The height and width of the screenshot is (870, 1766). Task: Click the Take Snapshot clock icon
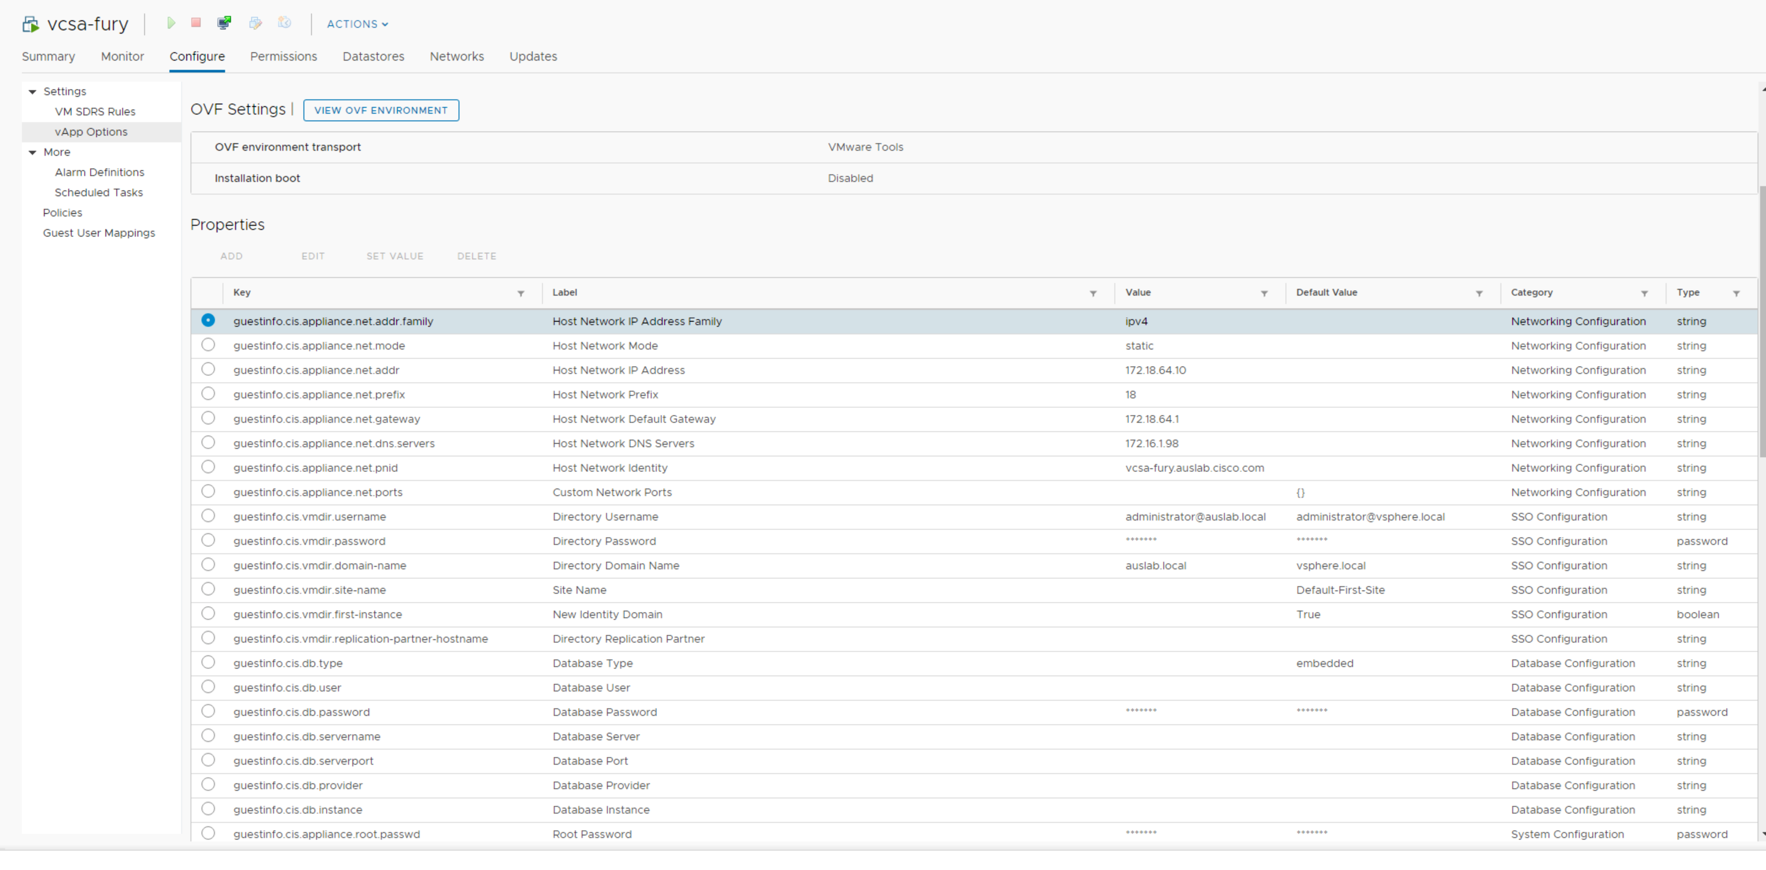[284, 23]
